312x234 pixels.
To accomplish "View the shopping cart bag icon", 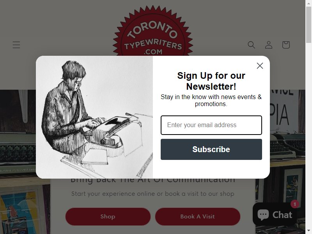I will pos(286,45).
